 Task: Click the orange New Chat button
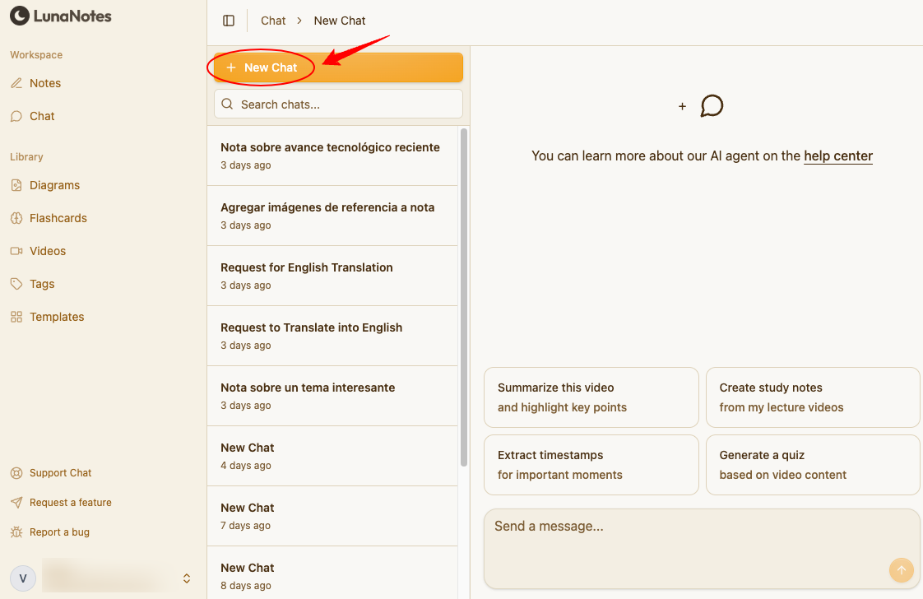point(337,67)
